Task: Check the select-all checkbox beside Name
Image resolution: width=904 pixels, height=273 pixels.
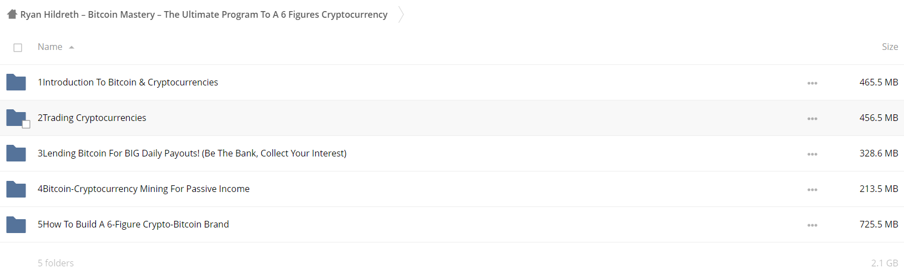Action: point(18,48)
